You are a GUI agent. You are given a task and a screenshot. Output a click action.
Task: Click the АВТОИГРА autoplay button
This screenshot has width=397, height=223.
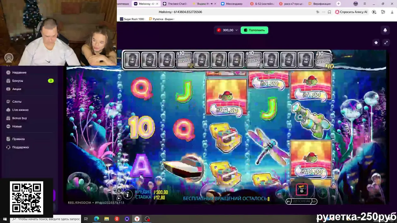point(301,201)
